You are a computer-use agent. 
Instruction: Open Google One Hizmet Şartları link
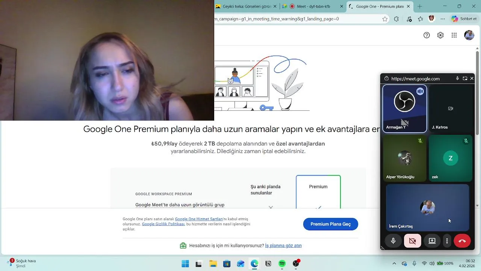click(199, 219)
